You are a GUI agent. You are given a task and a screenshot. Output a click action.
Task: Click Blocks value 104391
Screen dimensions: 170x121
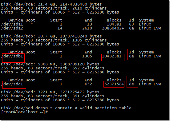point(114,24)
